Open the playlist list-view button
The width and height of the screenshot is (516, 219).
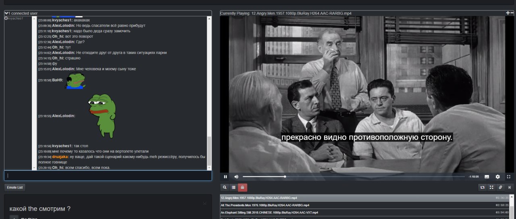tap(233, 187)
